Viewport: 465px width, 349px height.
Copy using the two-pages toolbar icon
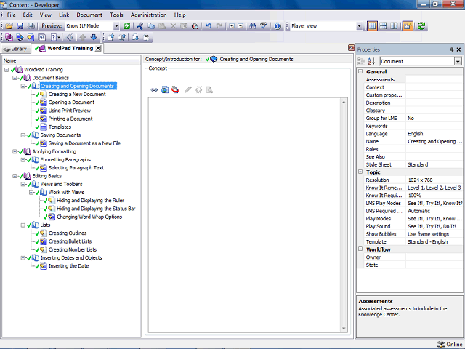tap(151, 26)
